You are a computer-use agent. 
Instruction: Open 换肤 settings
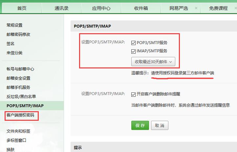tap(11, 150)
